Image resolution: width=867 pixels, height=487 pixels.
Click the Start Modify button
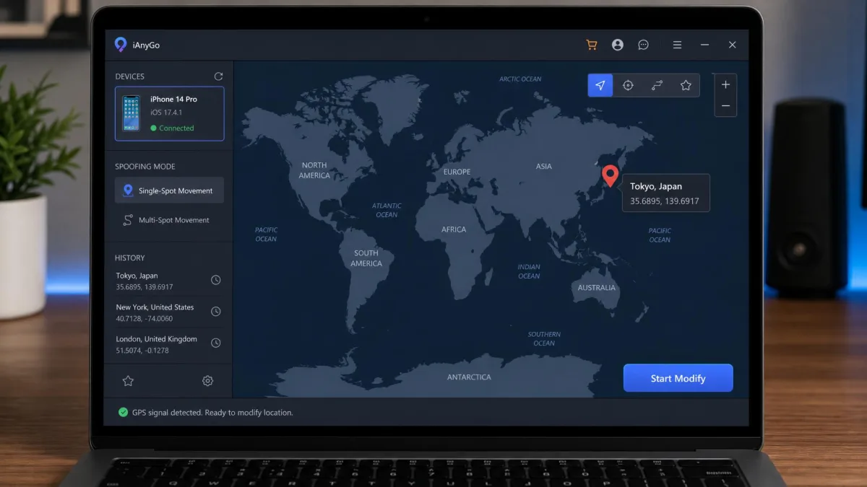click(x=678, y=378)
